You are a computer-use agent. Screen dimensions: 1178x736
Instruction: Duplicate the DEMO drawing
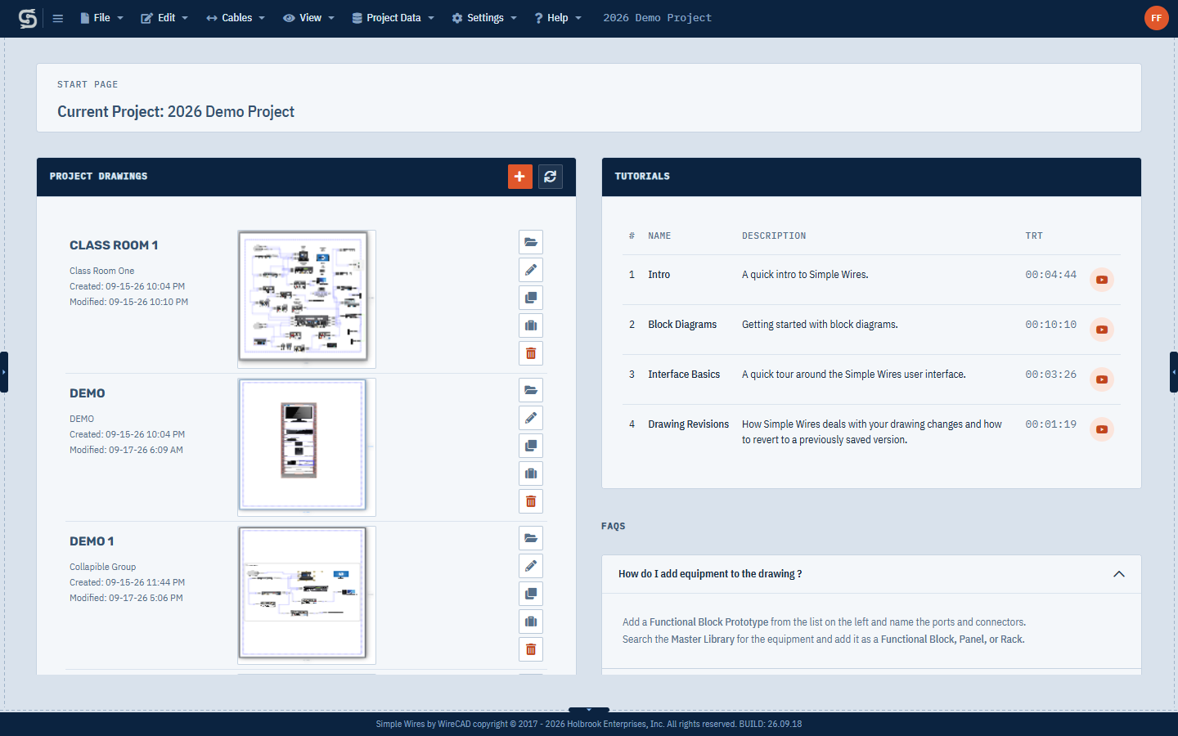pos(531,446)
